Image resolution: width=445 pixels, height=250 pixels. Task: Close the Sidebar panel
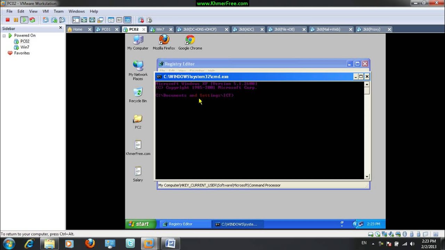[x=60, y=28]
